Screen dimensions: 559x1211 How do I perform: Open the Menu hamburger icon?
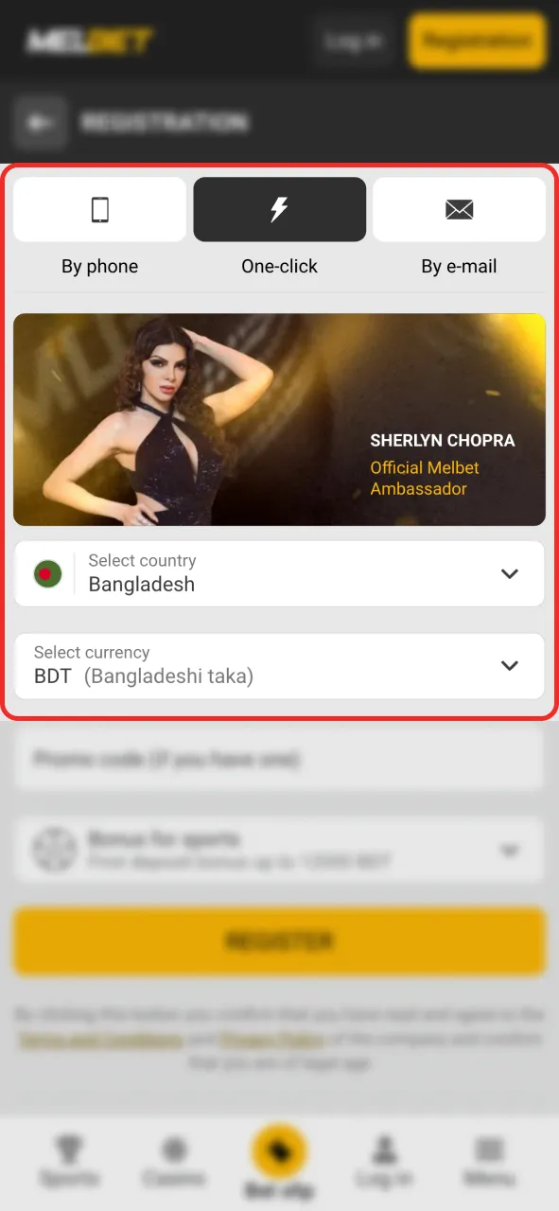489,1150
